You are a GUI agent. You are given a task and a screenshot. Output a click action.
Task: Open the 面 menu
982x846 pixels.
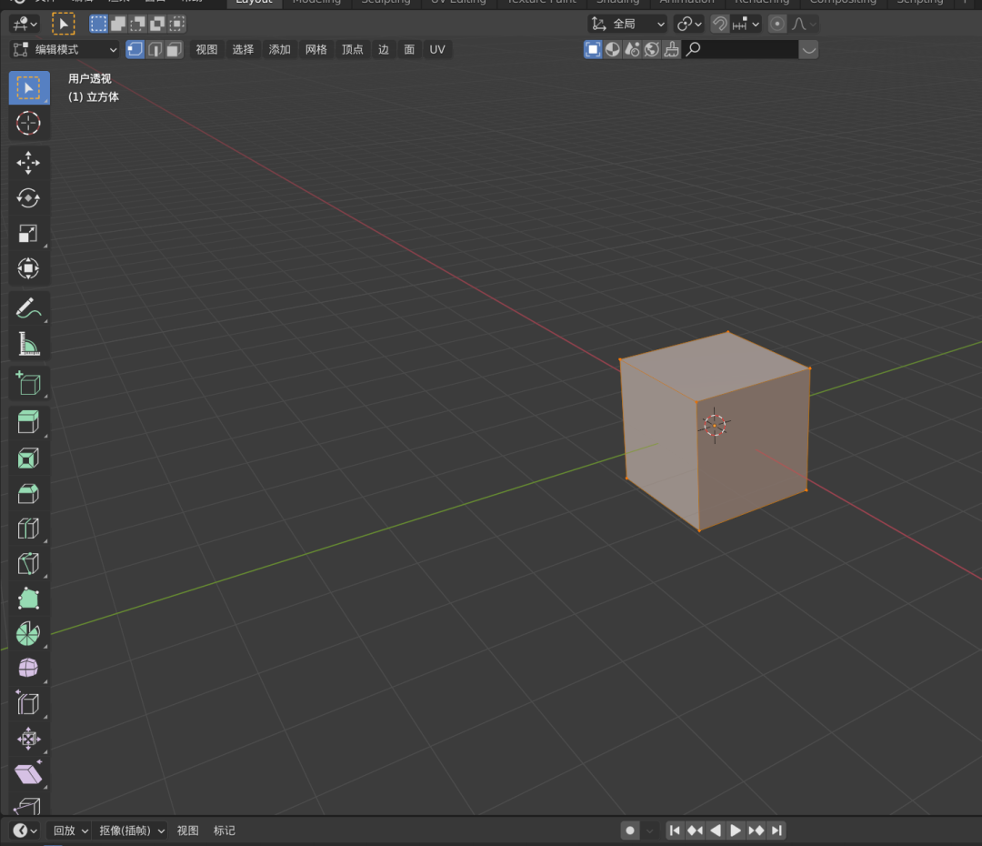409,49
